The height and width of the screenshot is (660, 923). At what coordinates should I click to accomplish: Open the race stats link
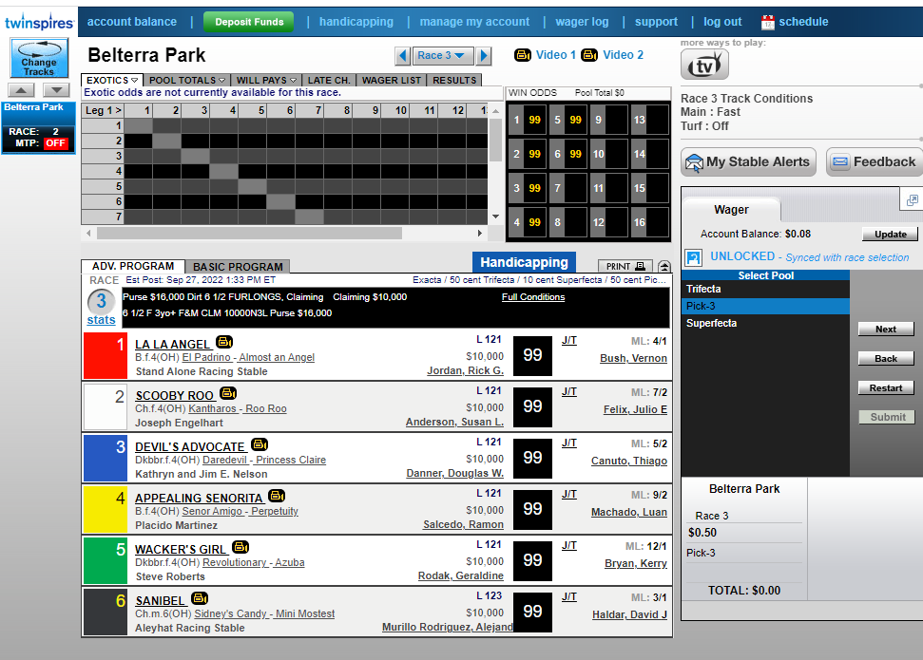coord(102,320)
